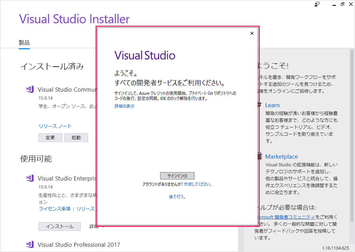Click the Visual Studio Professional 2017 icon
Viewport: 355px width, 252px height.
pyautogui.click(x=30, y=245)
